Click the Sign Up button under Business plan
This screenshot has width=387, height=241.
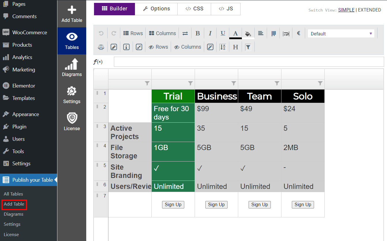[216, 204]
